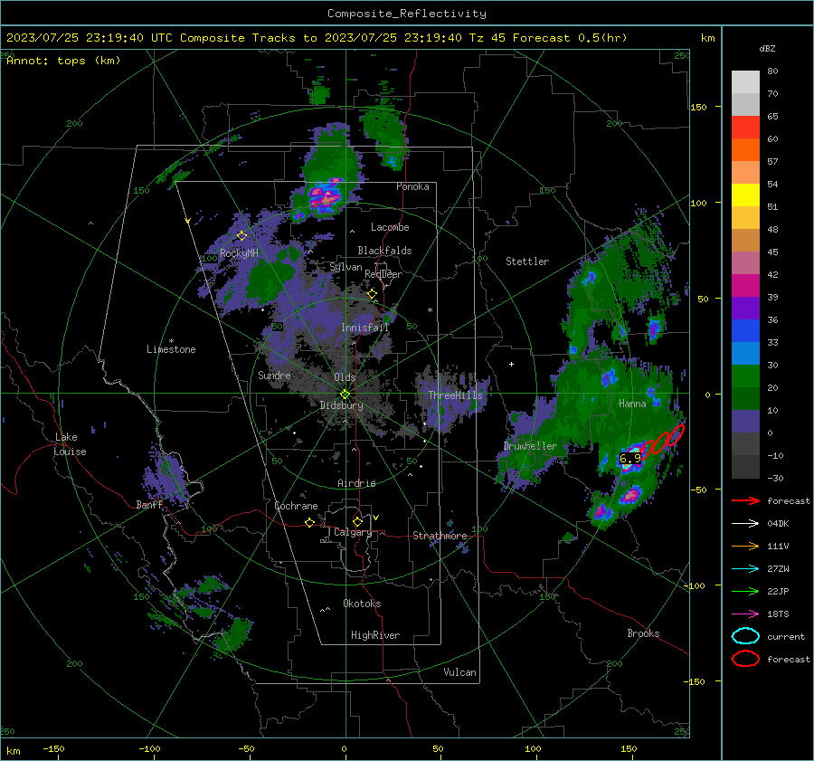This screenshot has height=761, width=814.
Task: Click the -100 tick on right axis
Action: tap(694, 585)
